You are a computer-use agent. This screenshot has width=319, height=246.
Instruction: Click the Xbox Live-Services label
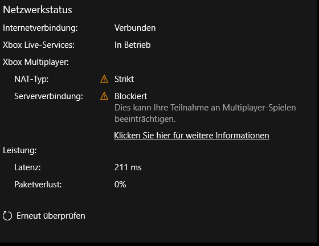click(x=39, y=45)
